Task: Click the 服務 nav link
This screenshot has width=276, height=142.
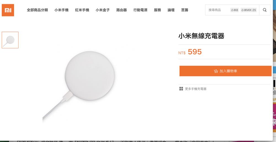Action: pyautogui.click(x=157, y=10)
